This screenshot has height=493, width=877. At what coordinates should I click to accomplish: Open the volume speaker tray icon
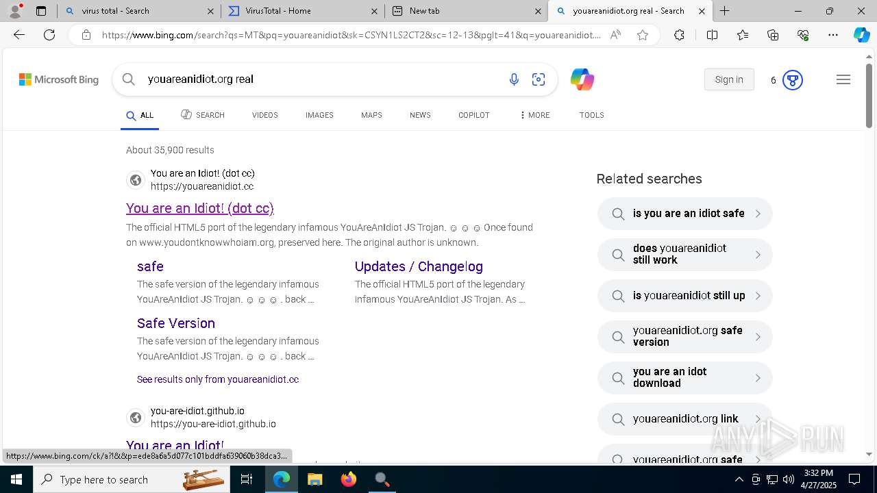point(789,479)
